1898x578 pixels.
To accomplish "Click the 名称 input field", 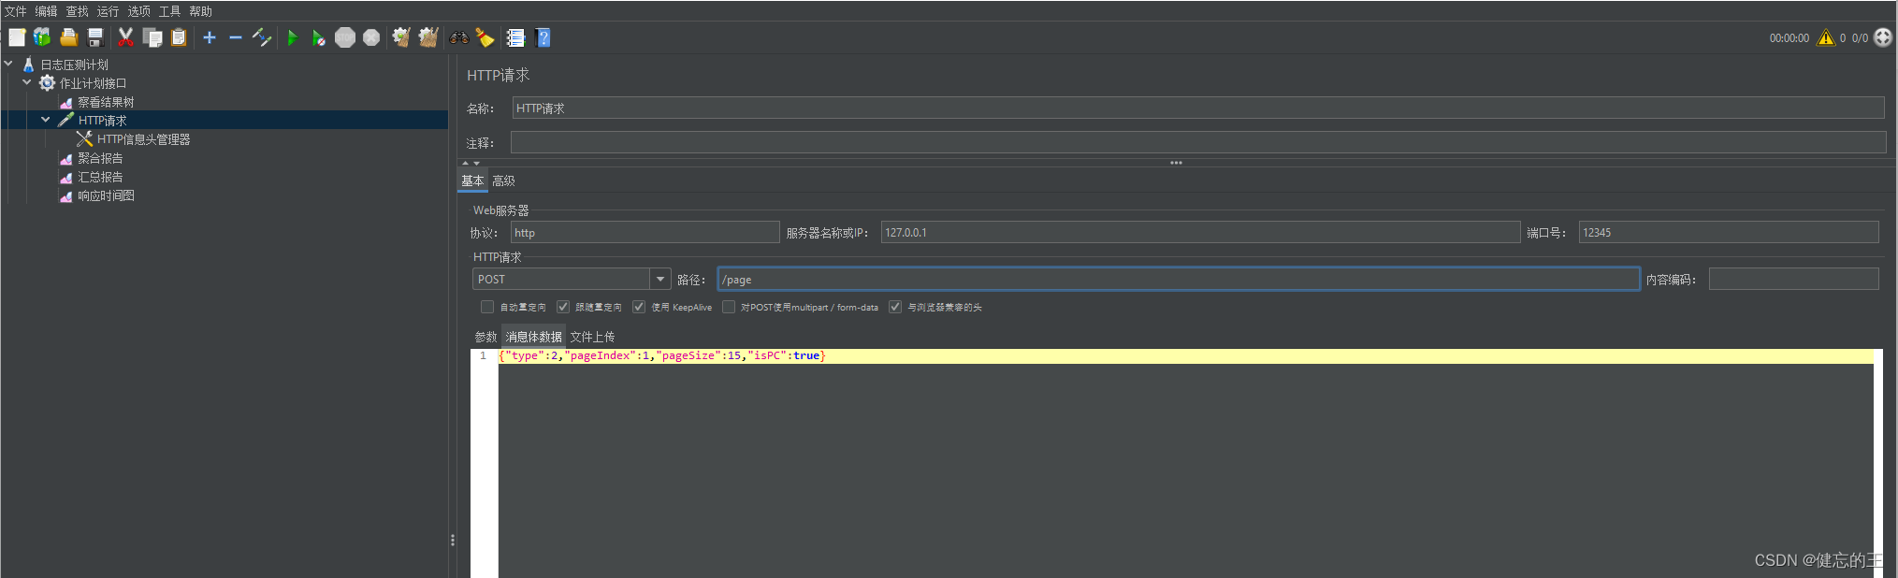I will point(1197,108).
